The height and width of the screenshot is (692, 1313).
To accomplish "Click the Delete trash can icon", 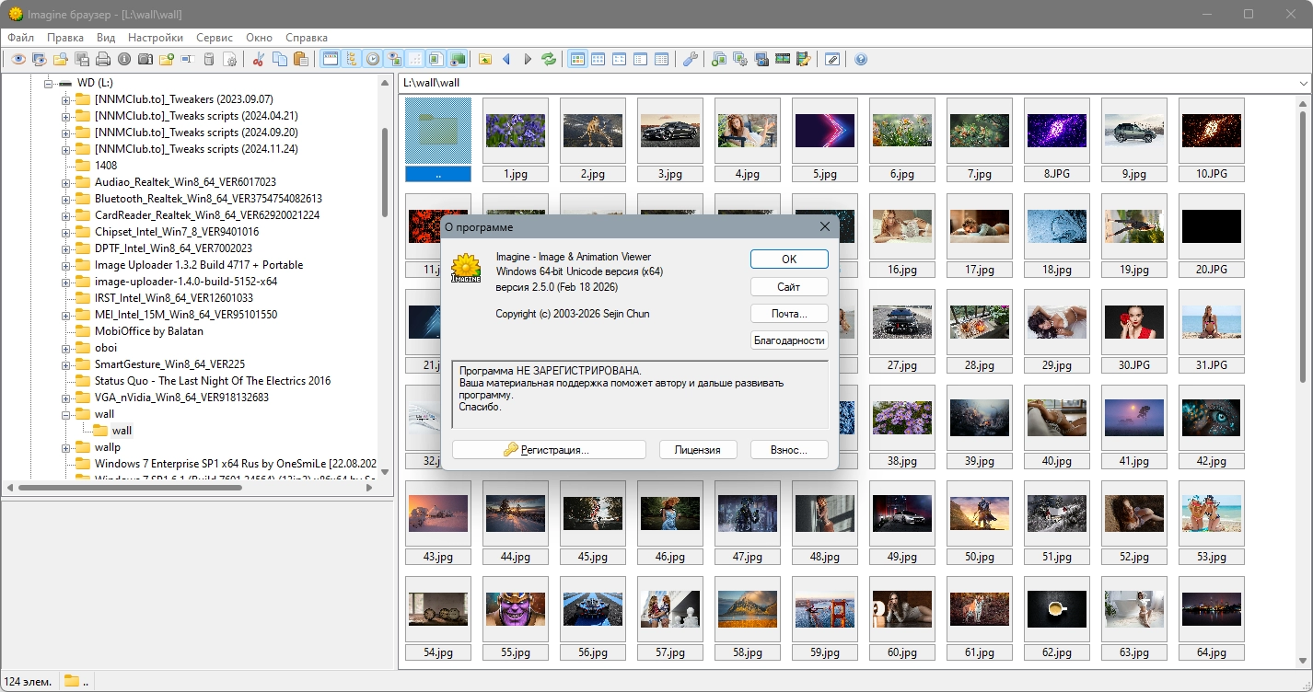I will pos(209,60).
